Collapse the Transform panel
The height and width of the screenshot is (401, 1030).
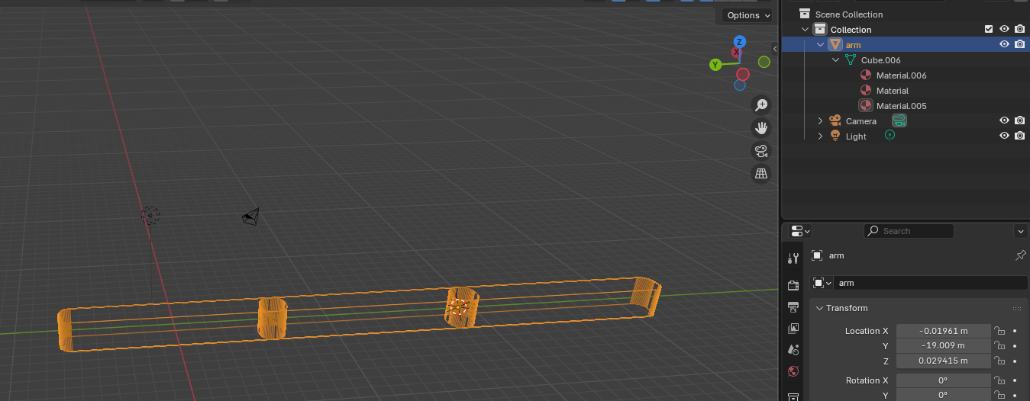(x=819, y=308)
